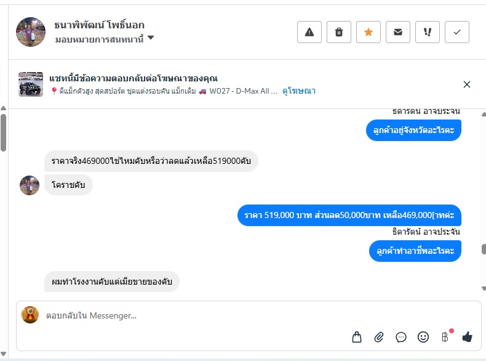Screen dimensions: 486x361
Task: Click the ดูโฆษณา link
Action: [299, 91]
